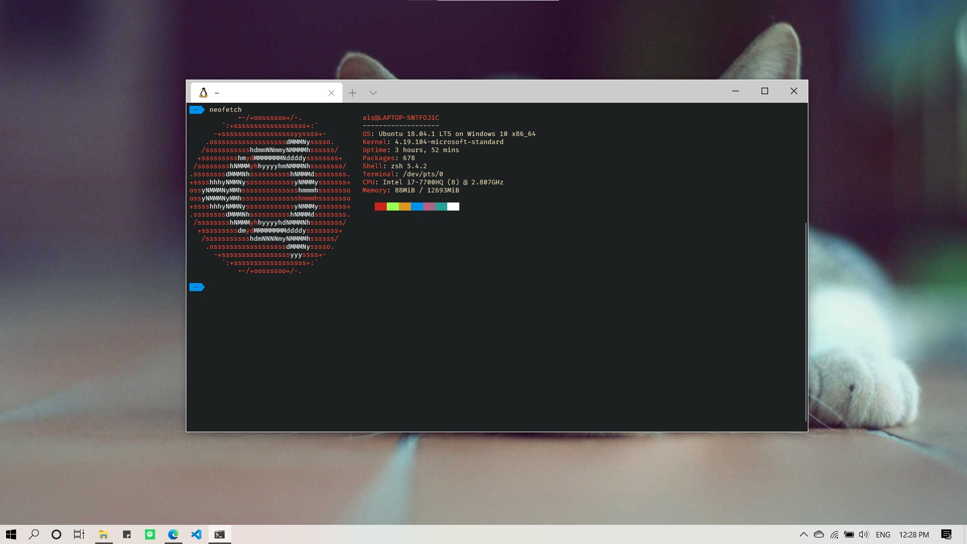967x544 pixels.
Task: Open the Sticky Notes taskbar icon
Action: (127, 534)
